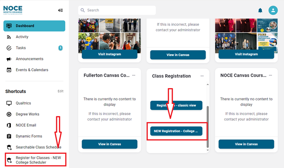This screenshot has height=168, width=284.
Task: Open the user profile avatar
Action: click(x=273, y=10)
